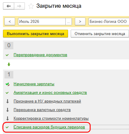
Task: Open Корректировка стоимости номенклатуры operation
Action: tap(51, 119)
